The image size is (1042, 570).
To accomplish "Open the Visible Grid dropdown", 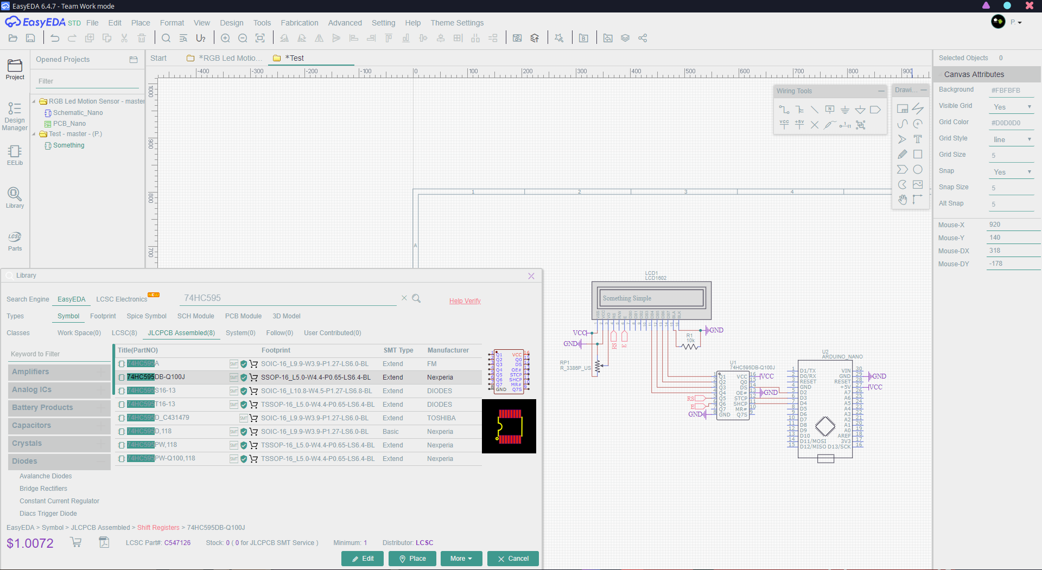I will pos(1012,107).
